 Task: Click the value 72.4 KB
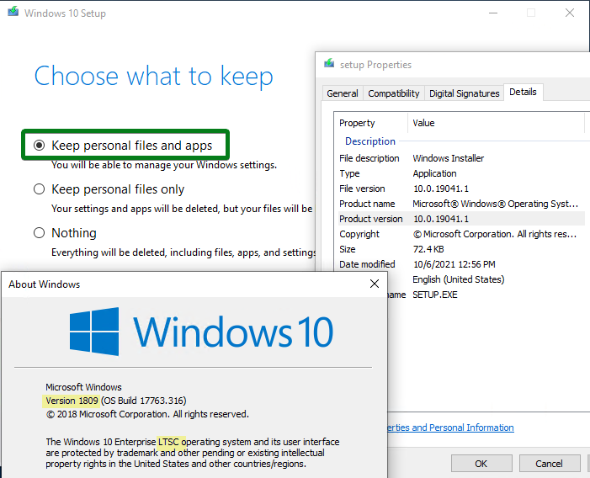pyautogui.click(x=428, y=249)
